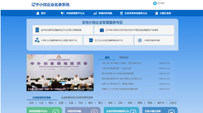Click the filing cabinet icon for 政策工具集装箱

tap(37, 30)
